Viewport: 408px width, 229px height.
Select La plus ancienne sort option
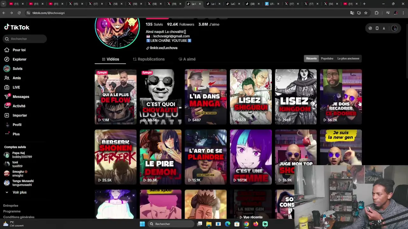point(348,59)
